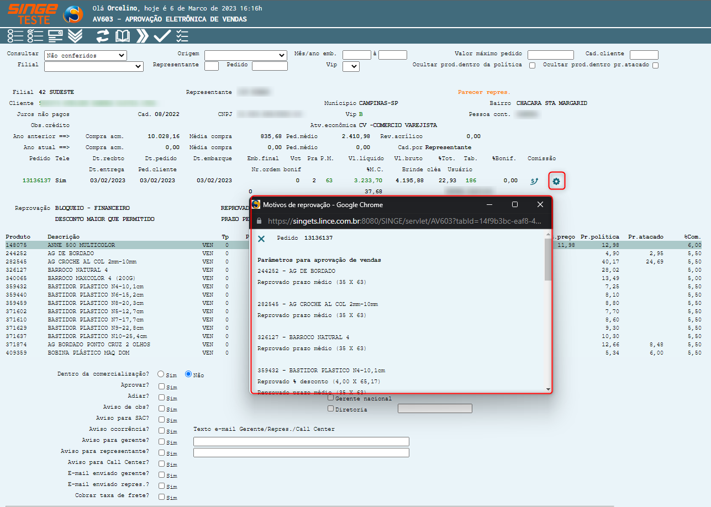Image resolution: width=711 pixels, height=507 pixels.
Task: Open the Consultar dropdown showing Não conferidos
Action: pos(86,55)
